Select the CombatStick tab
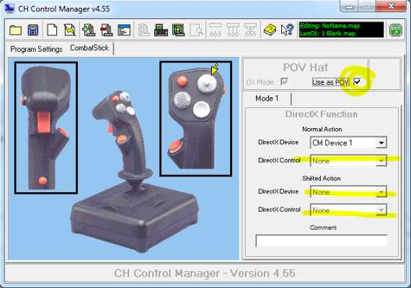Screen dimensions: 411x288 (89, 48)
